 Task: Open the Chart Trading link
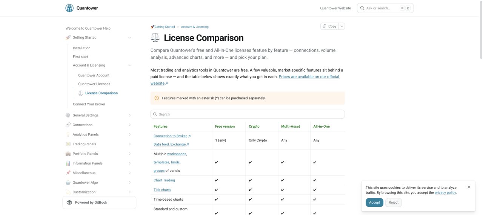(x=164, y=180)
